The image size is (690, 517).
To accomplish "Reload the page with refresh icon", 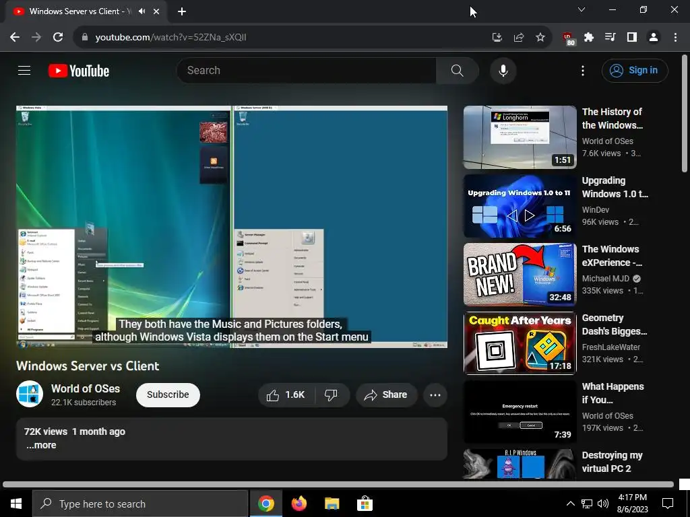I will click(58, 38).
